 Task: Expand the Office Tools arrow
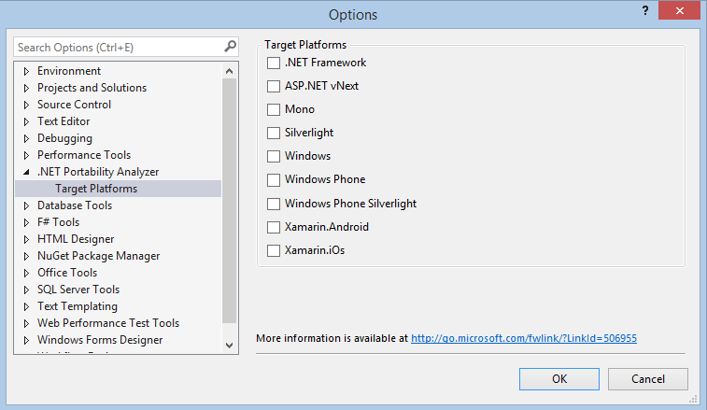point(26,273)
